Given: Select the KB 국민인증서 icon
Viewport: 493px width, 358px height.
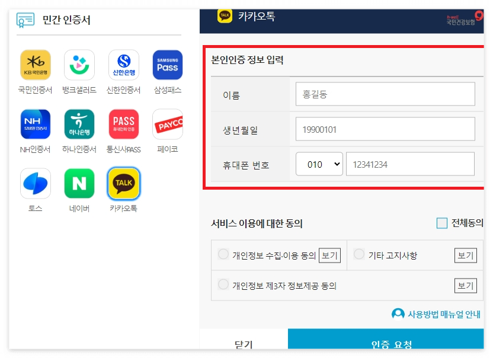Looking at the screenshot, I should pyautogui.click(x=35, y=65).
